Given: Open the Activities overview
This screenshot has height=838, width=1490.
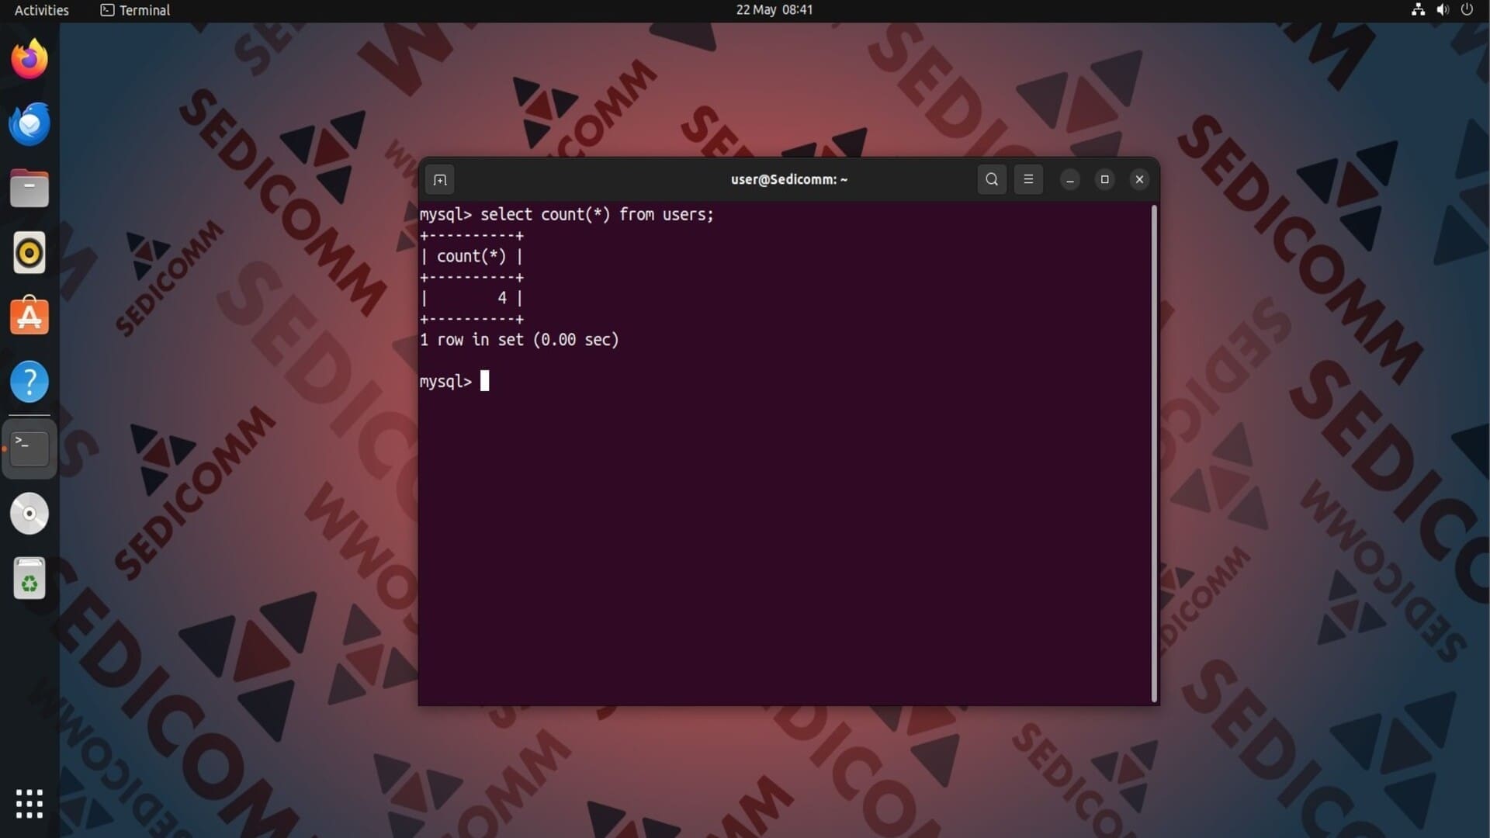Looking at the screenshot, I should pos(42,10).
